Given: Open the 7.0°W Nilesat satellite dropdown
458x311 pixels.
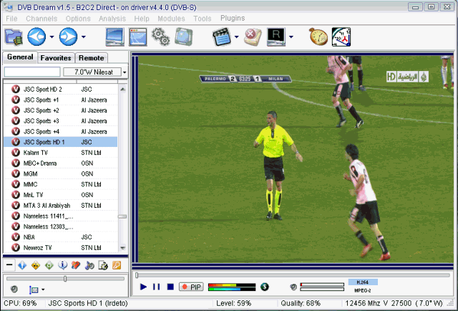Looking at the screenshot, I should click(92, 72).
